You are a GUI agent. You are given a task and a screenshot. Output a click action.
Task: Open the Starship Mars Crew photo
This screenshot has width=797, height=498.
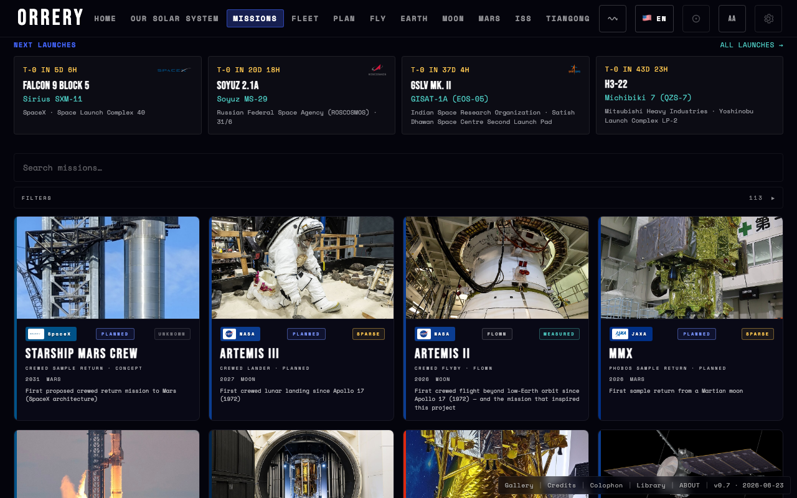pos(108,268)
